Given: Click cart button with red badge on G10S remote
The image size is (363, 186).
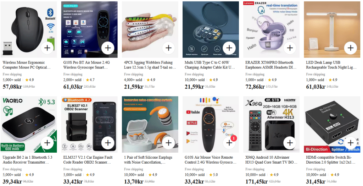Looking at the screenshot, I should (x=229, y=143).
